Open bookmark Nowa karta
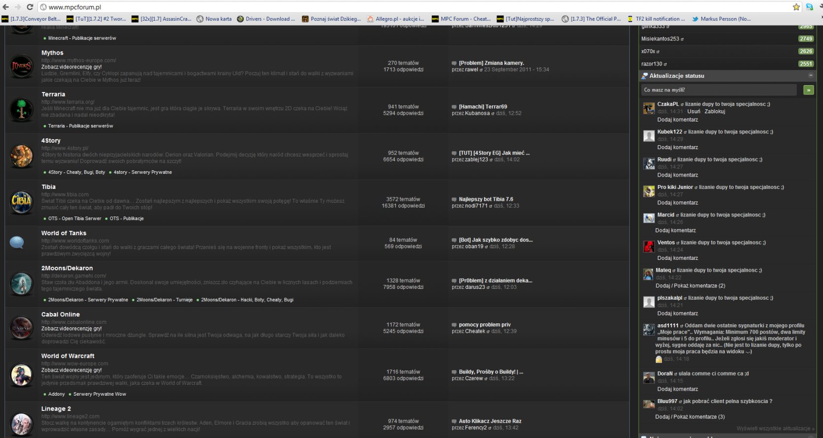Viewport: 823px width, 438px height. pos(214,19)
